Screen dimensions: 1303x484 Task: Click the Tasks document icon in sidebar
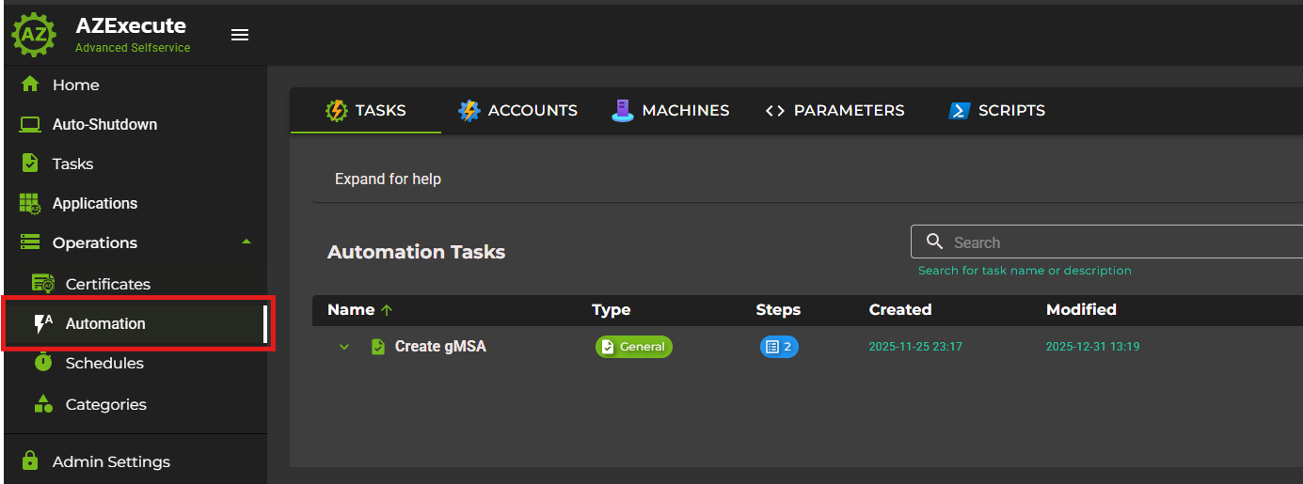tap(30, 164)
